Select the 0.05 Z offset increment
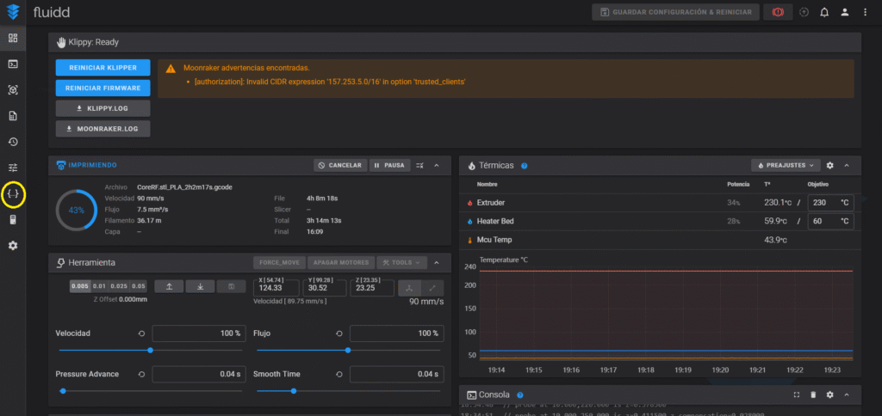This screenshot has height=416, width=882. tap(139, 286)
